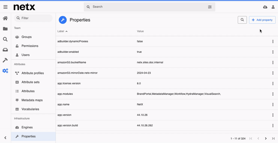This screenshot has width=278, height=143.
Task: Click the sidebar Filter input field
Action: point(35,18)
